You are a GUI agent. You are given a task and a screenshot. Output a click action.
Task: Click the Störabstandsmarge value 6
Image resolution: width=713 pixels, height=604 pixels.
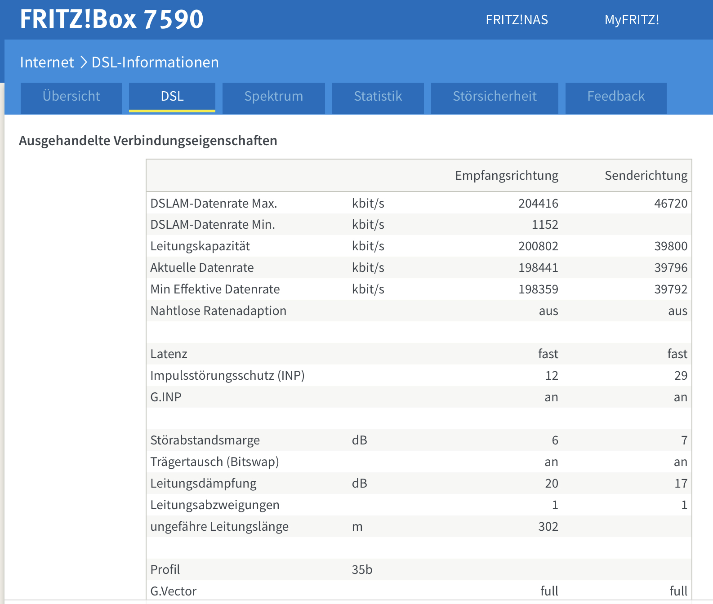tap(555, 440)
